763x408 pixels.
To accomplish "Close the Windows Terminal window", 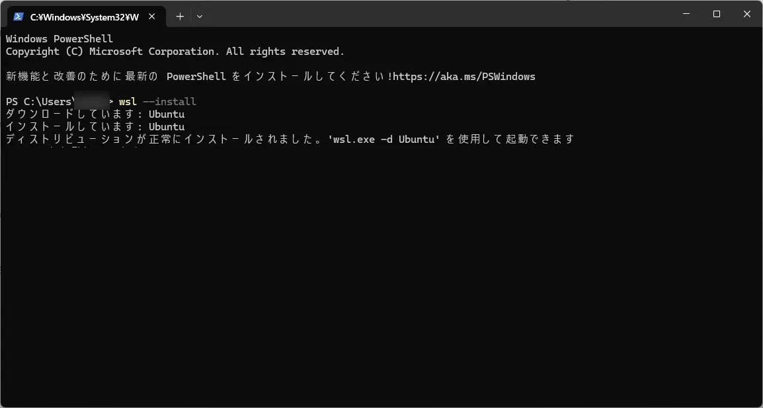I will [x=747, y=14].
